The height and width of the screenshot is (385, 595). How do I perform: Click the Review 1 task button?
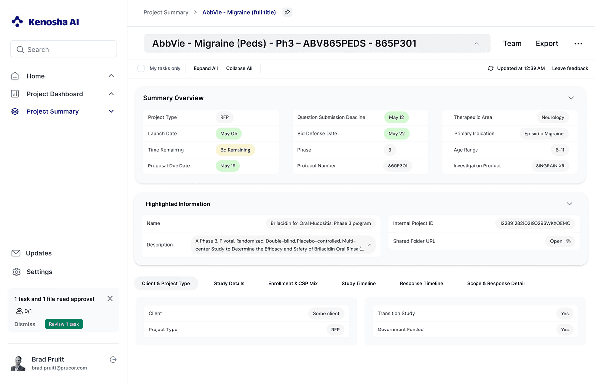[64, 324]
